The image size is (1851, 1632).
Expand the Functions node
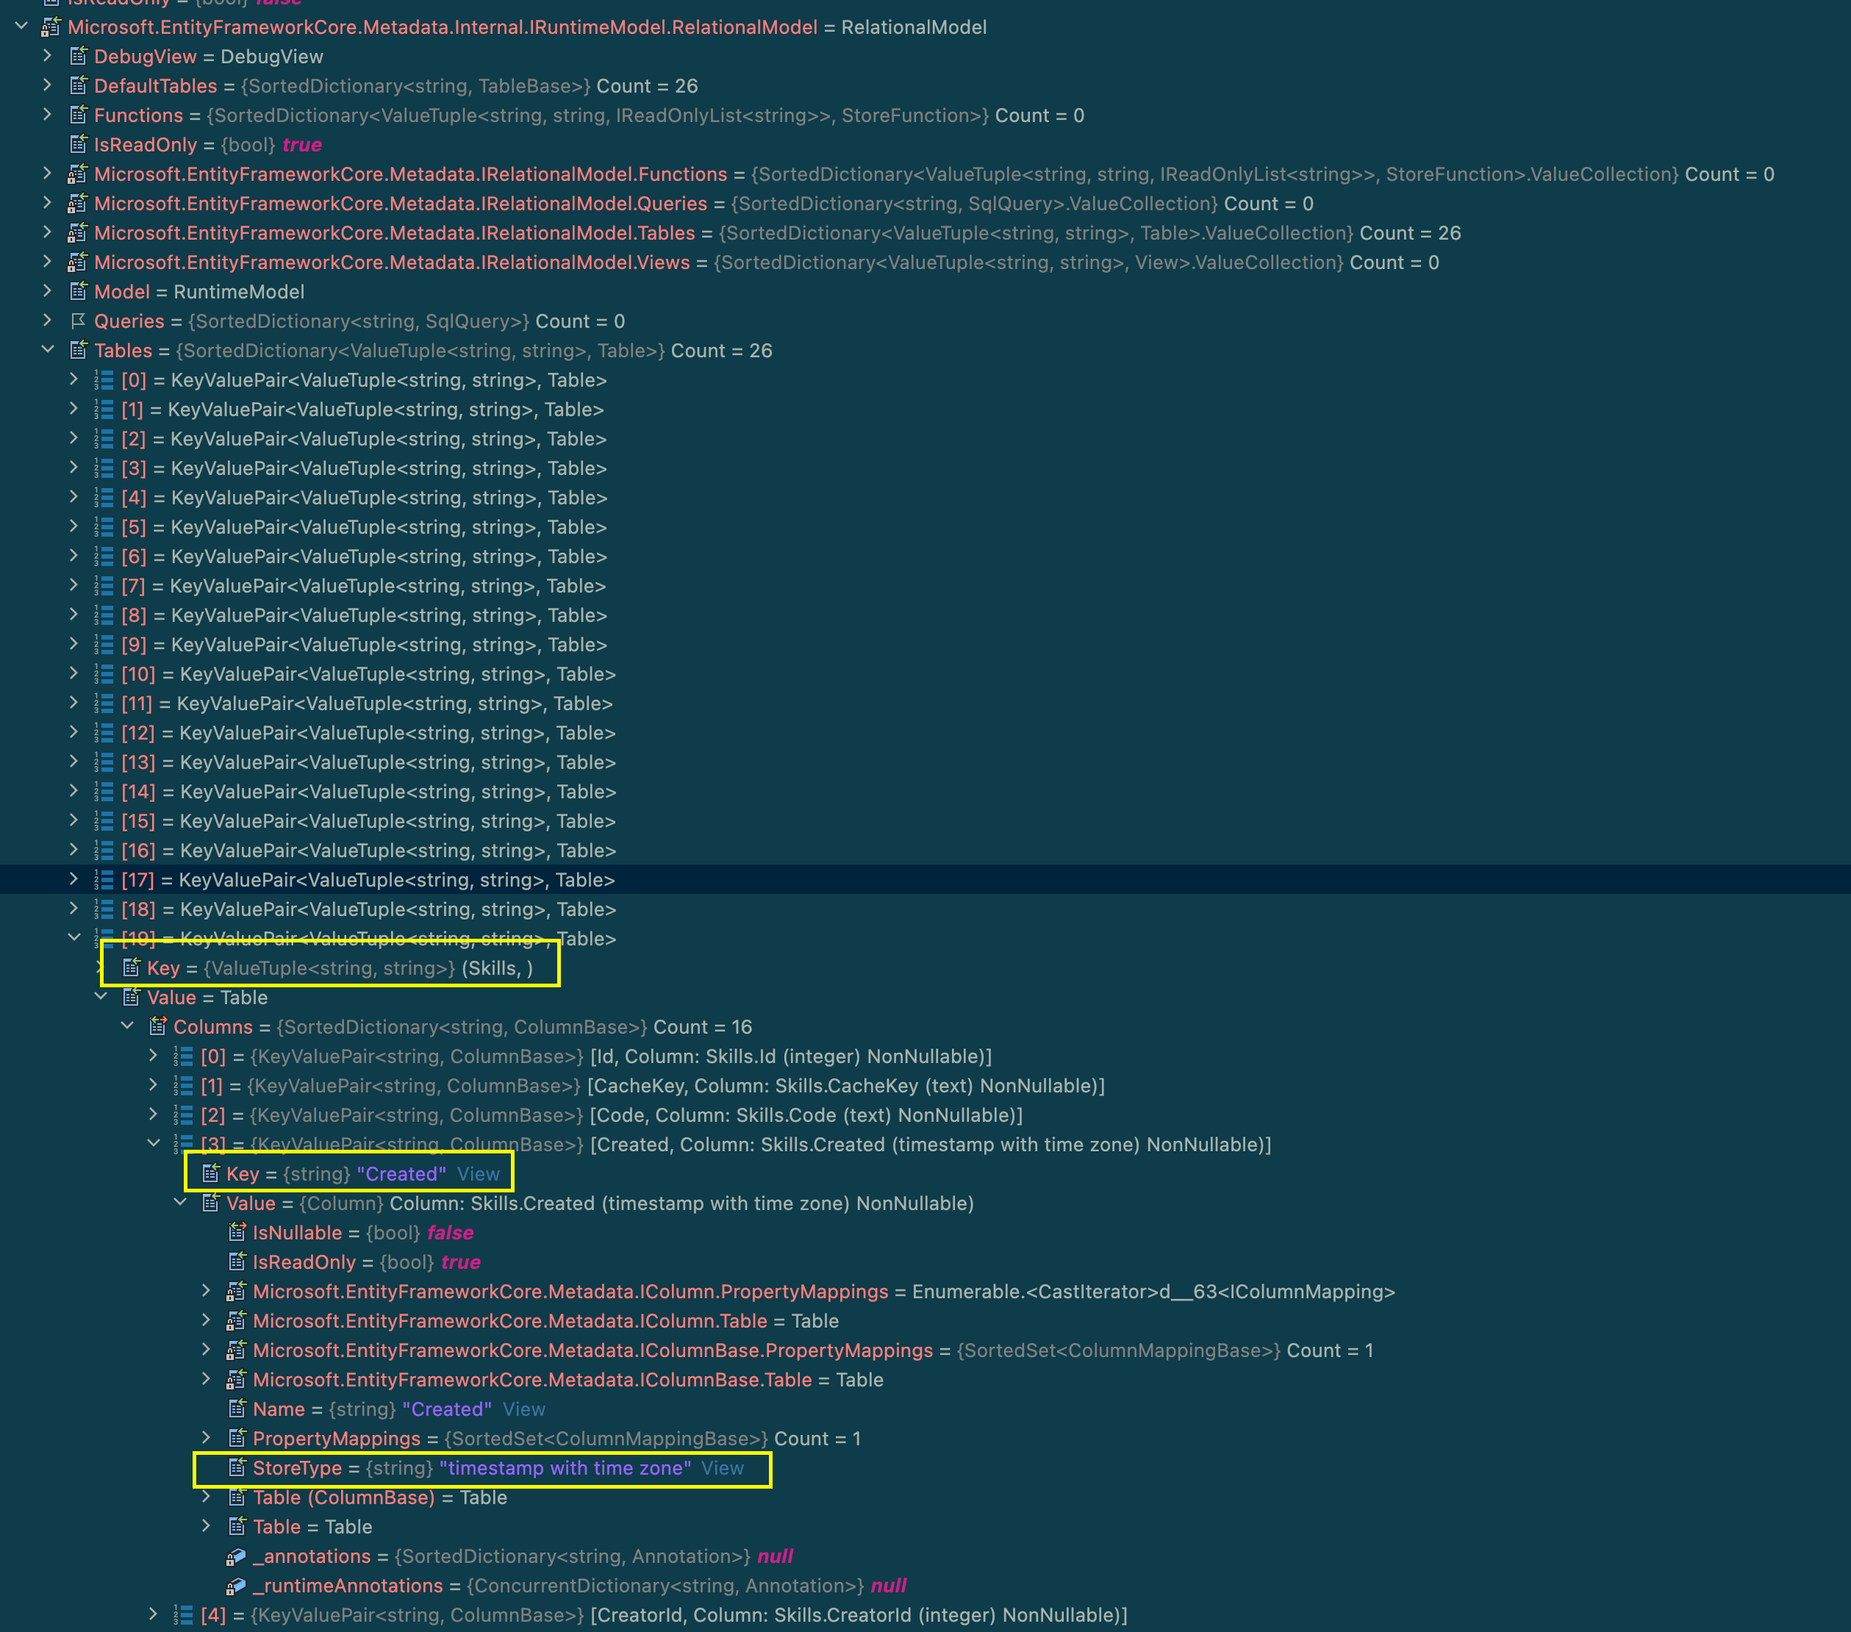(x=48, y=115)
